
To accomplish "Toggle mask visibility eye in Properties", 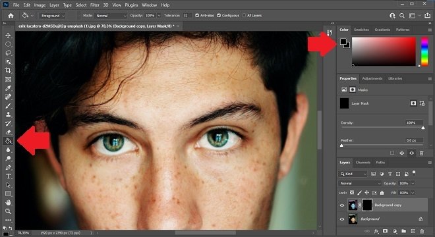I will pyautogui.click(x=412, y=153).
